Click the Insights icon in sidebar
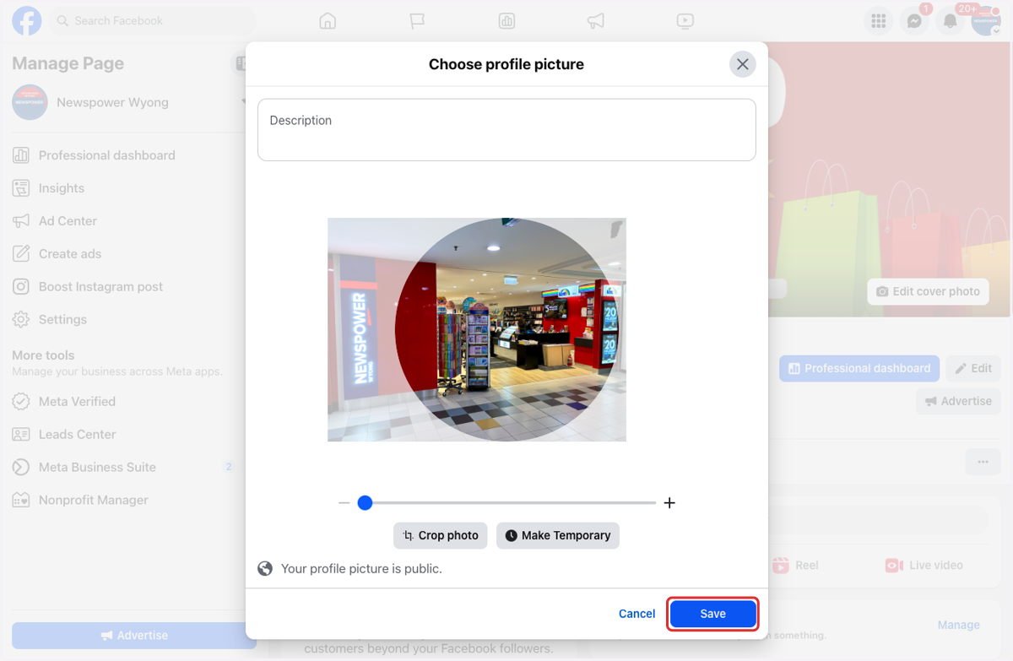The height and width of the screenshot is (661, 1013). click(x=21, y=188)
